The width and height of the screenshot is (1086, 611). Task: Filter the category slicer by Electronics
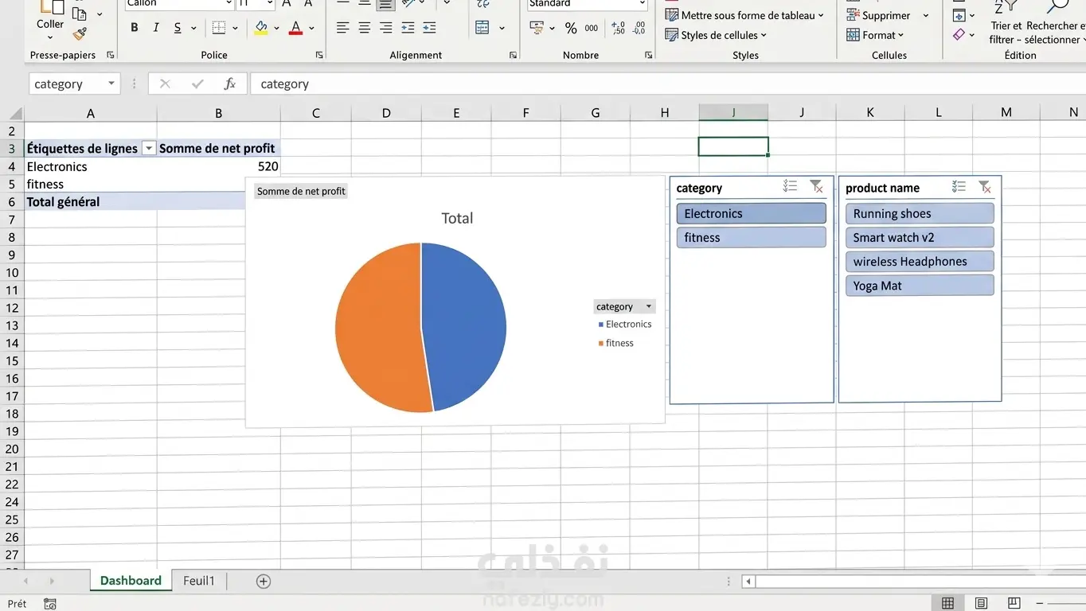[x=751, y=213]
